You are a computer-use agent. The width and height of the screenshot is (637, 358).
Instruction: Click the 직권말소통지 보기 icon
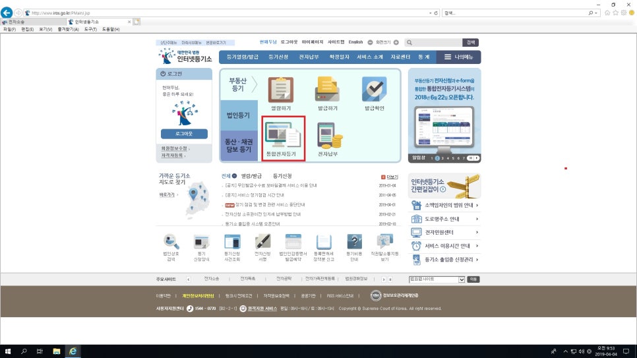pos(384,241)
